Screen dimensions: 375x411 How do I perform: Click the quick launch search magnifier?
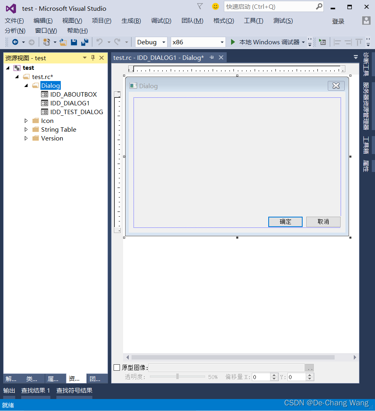319,6
